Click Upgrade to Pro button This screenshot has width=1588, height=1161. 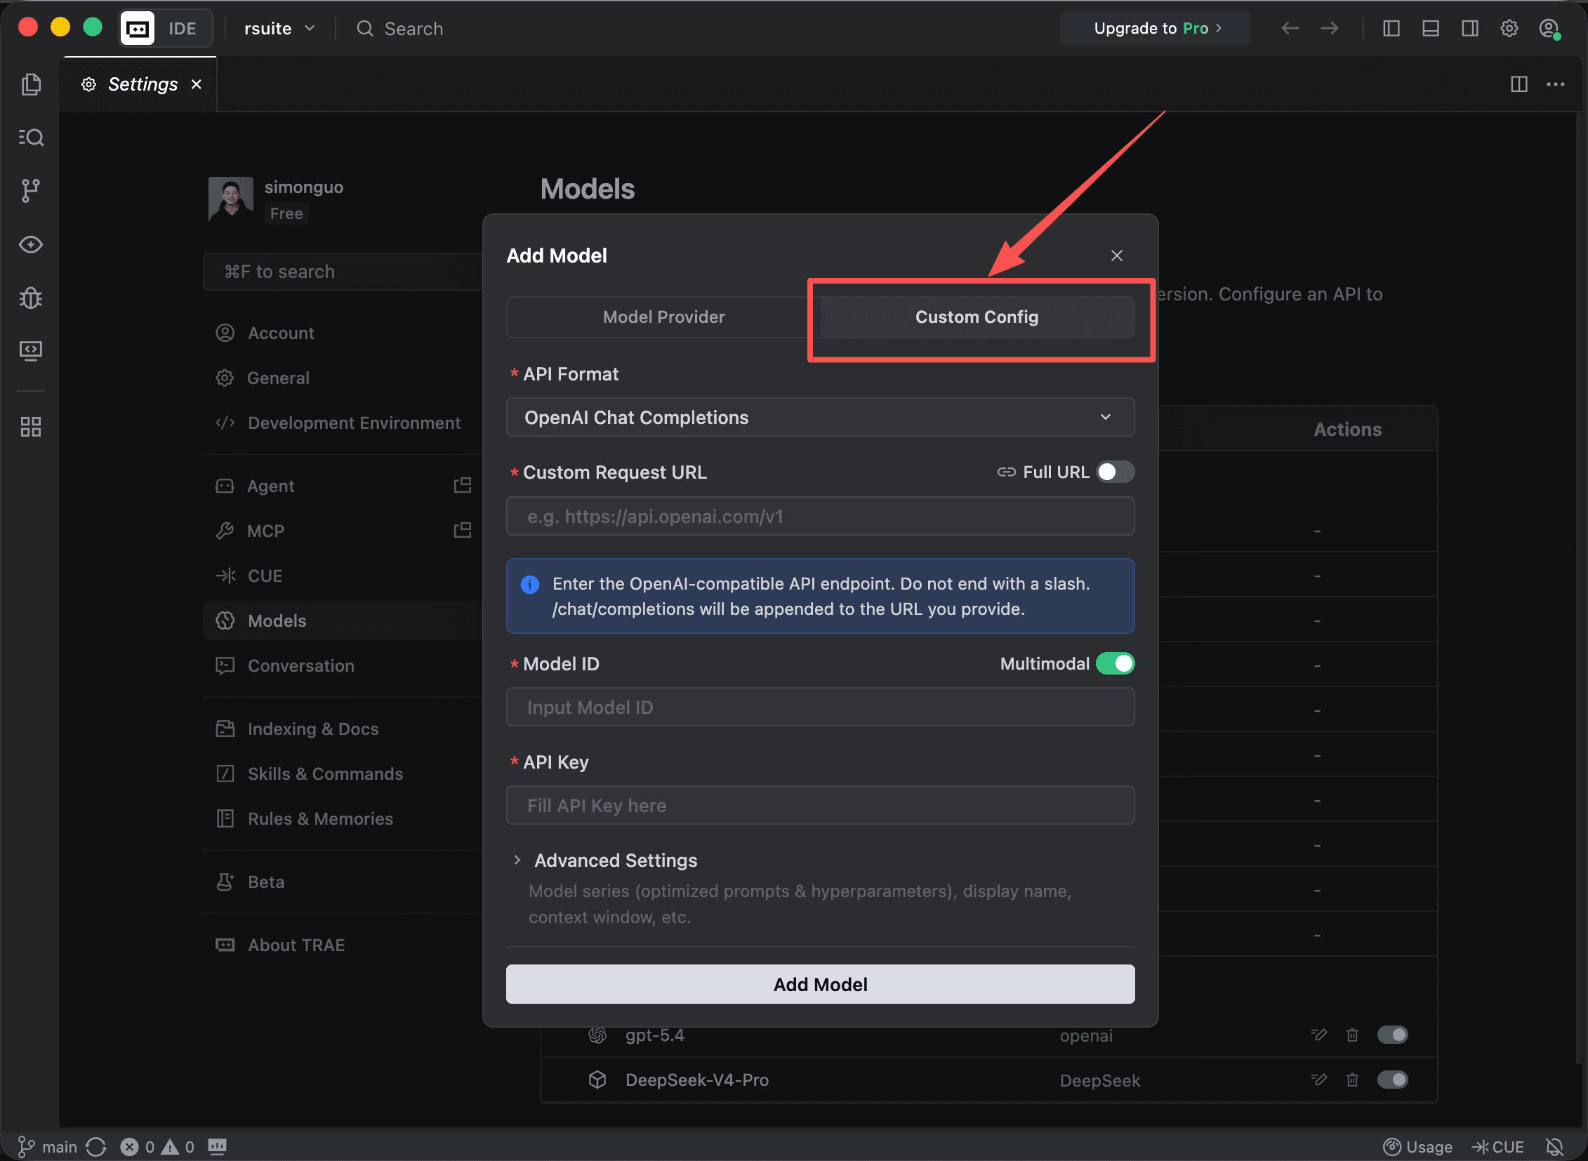[1156, 29]
